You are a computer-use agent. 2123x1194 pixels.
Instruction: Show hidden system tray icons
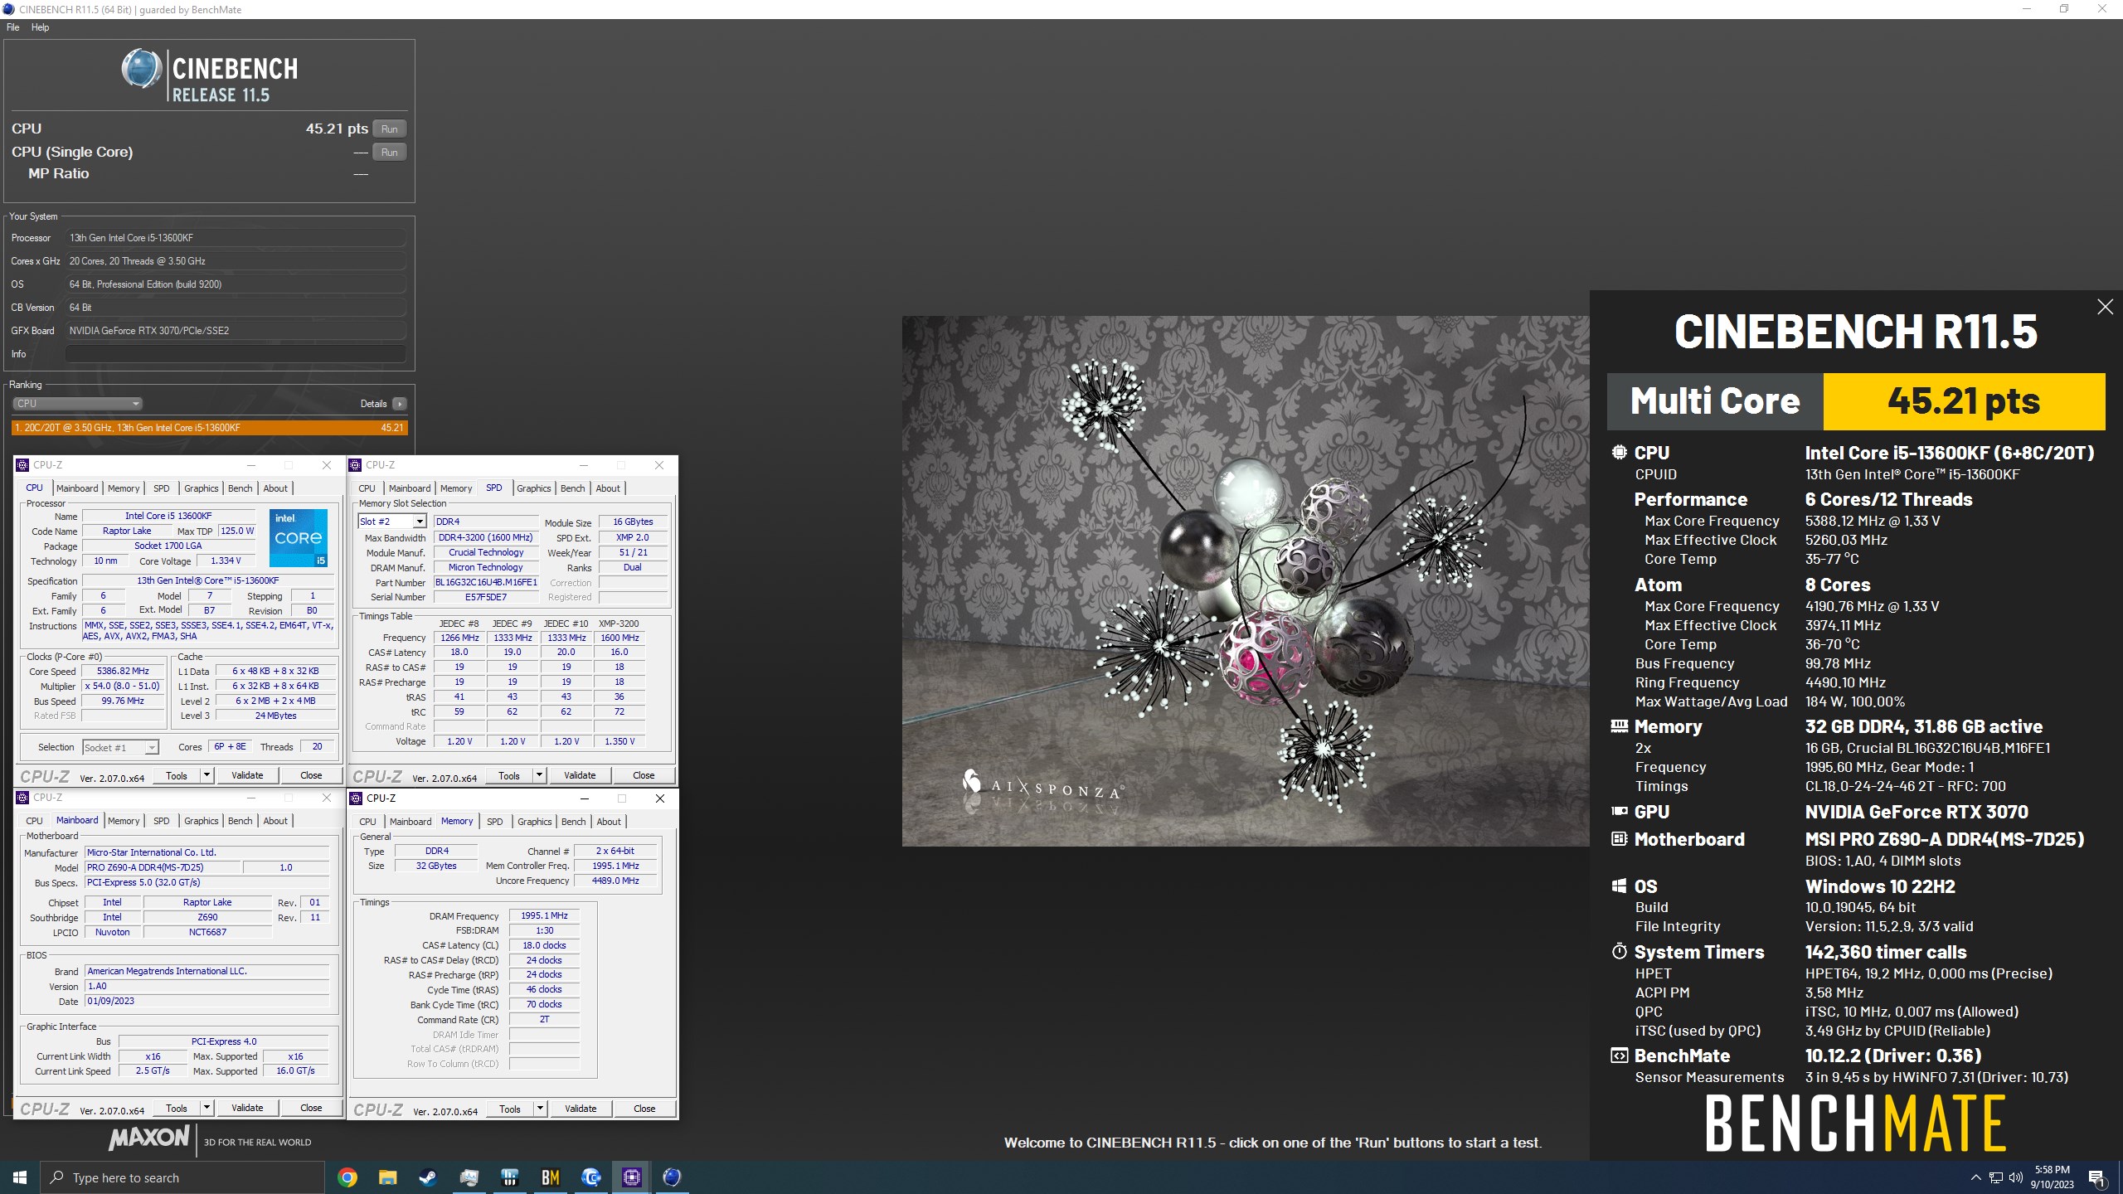click(x=1975, y=1177)
